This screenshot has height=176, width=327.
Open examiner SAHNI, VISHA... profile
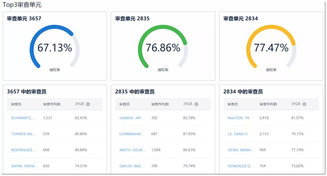click(x=25, y=166)
